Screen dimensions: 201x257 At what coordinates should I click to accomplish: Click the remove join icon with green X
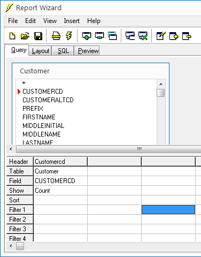[143, 36]
